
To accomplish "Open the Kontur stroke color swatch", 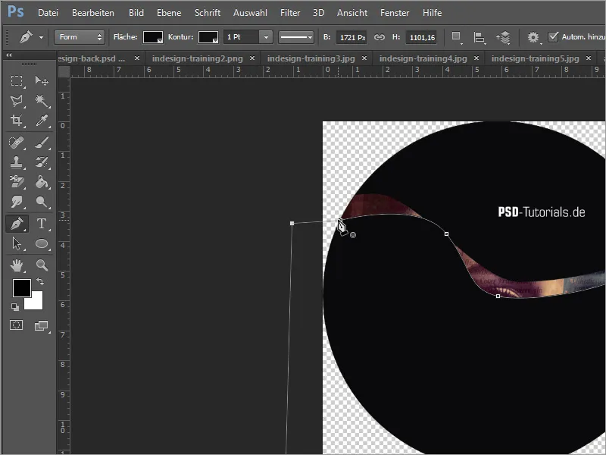I will pos(208,37).
